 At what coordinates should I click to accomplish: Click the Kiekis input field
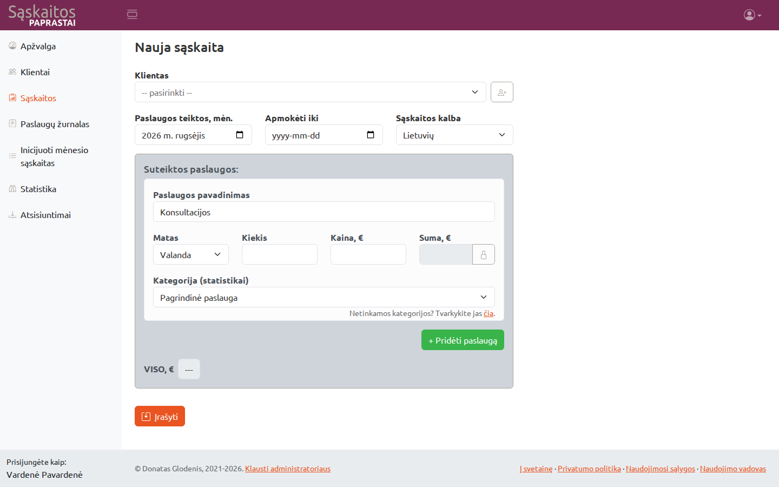tap(280, 254)
